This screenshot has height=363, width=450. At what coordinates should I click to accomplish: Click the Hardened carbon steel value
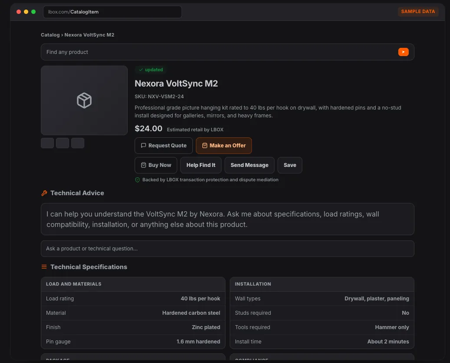(191, 313)
